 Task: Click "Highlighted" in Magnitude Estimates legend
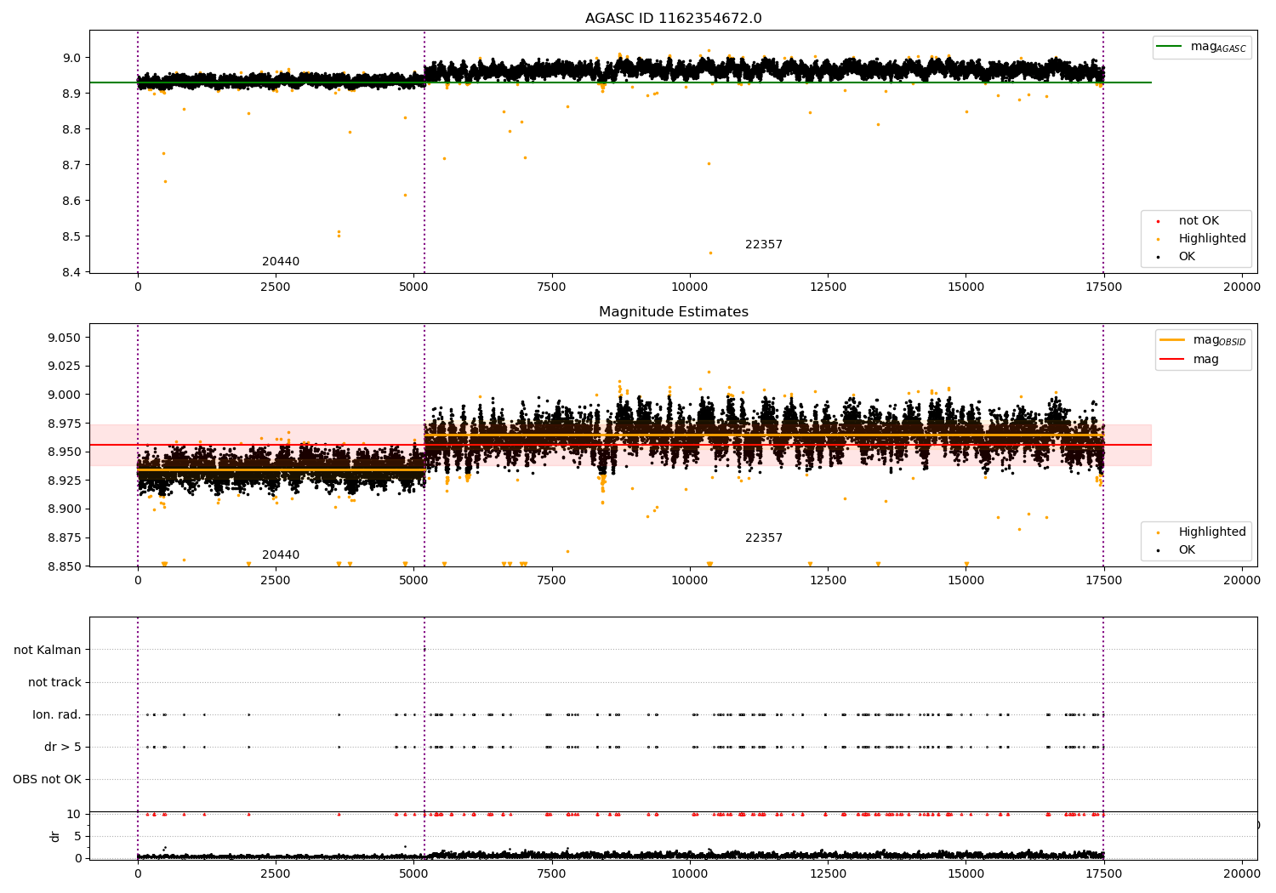click(1212, 532)
